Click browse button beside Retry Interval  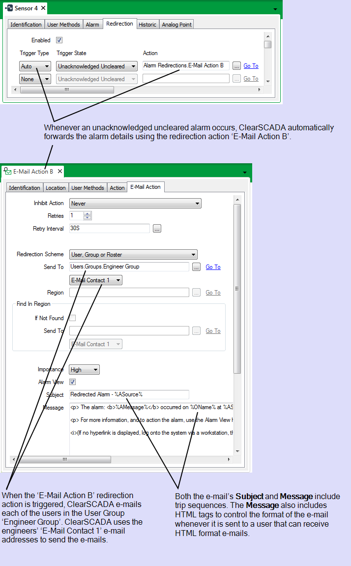click(x=157, y=229)
